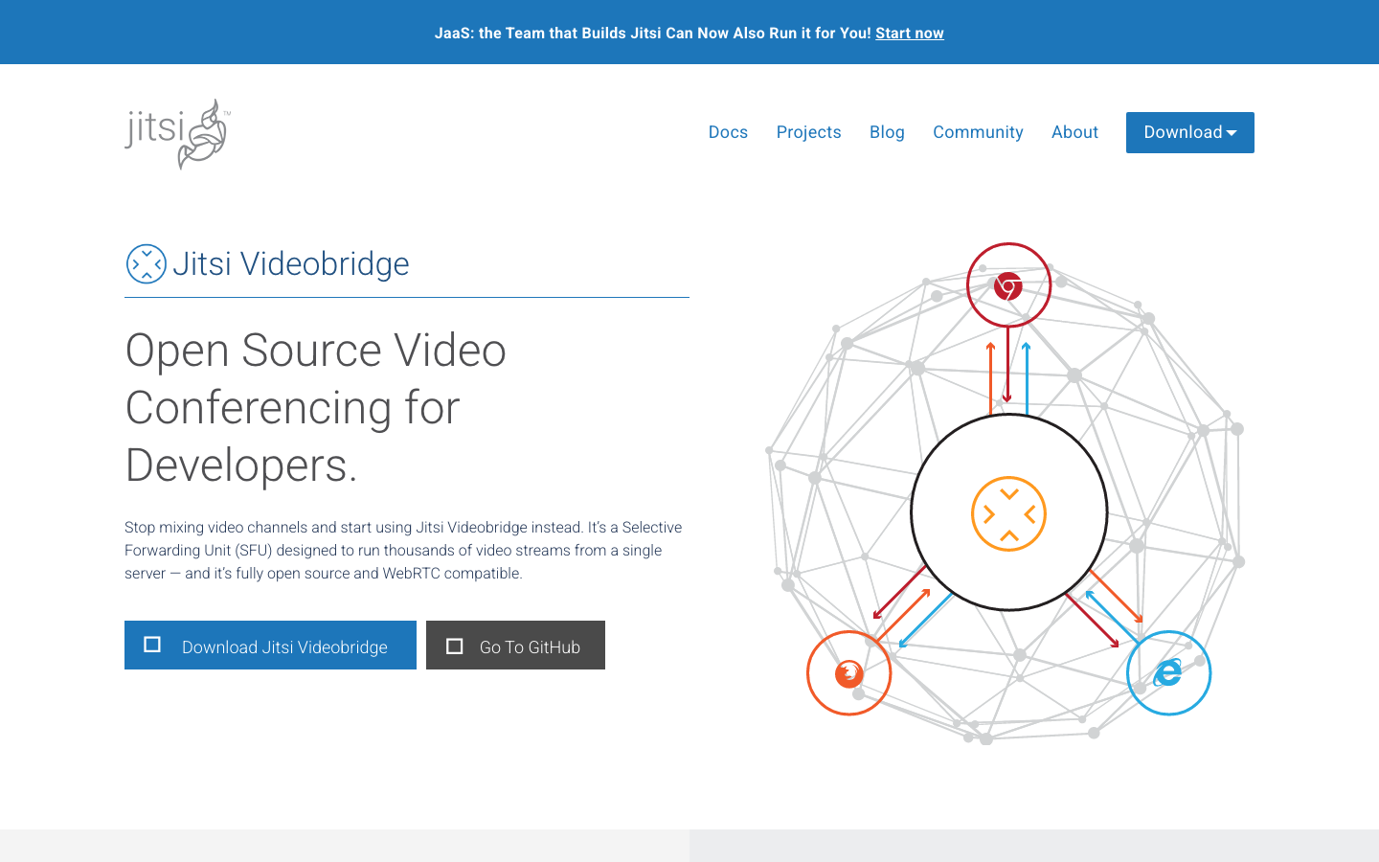1379x862 pixels.
Task: Open the Docs navigation item
Action: [728, 132]
